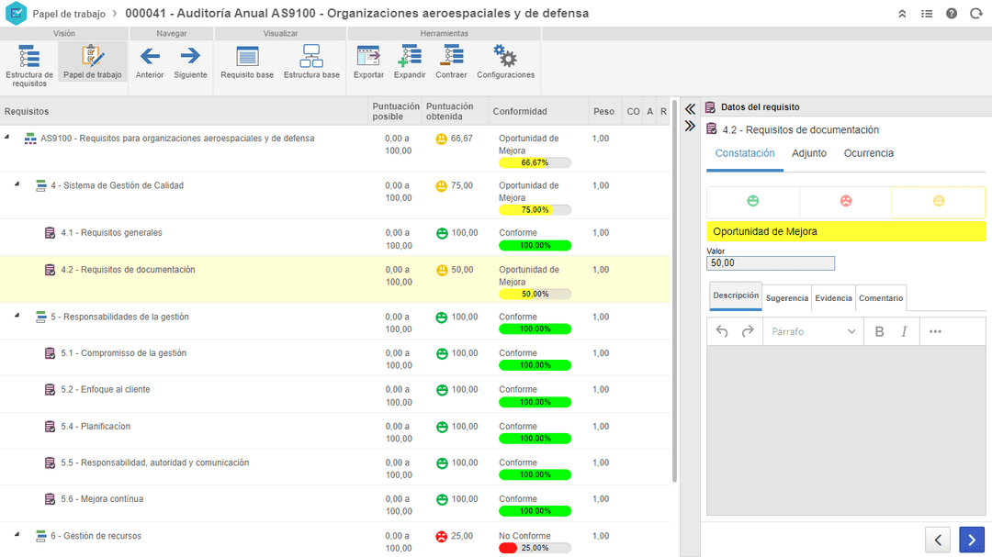Viewport: 992px width, 557px height.
Task: Open the Evidencia tab
Action: tap(833, 298)
